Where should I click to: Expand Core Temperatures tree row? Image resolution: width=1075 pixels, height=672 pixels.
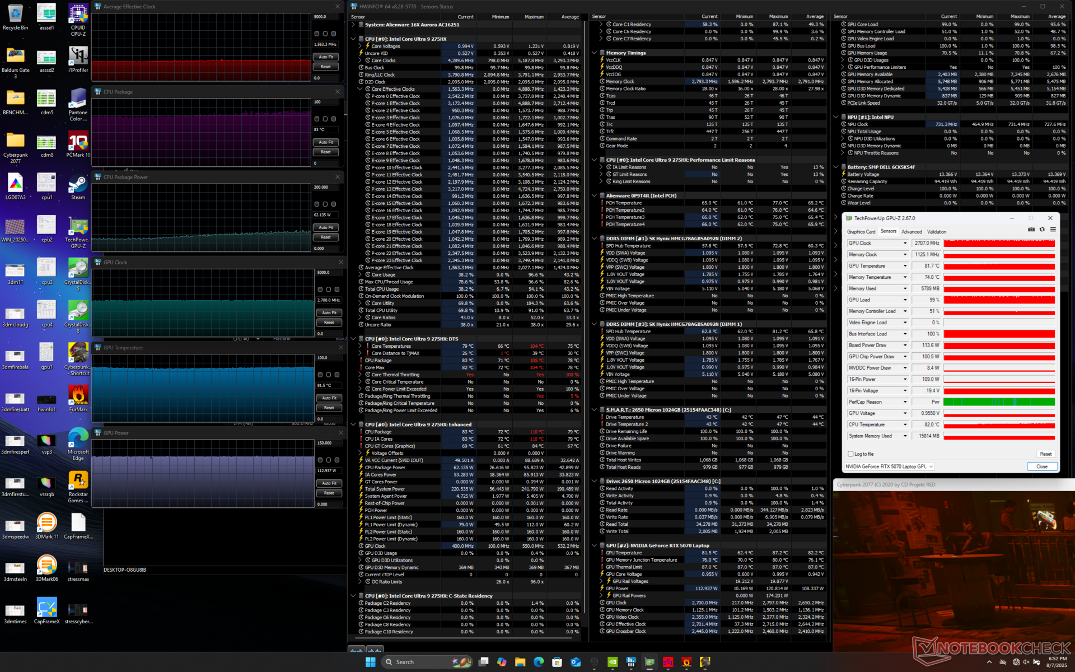[x=360, y=346]
